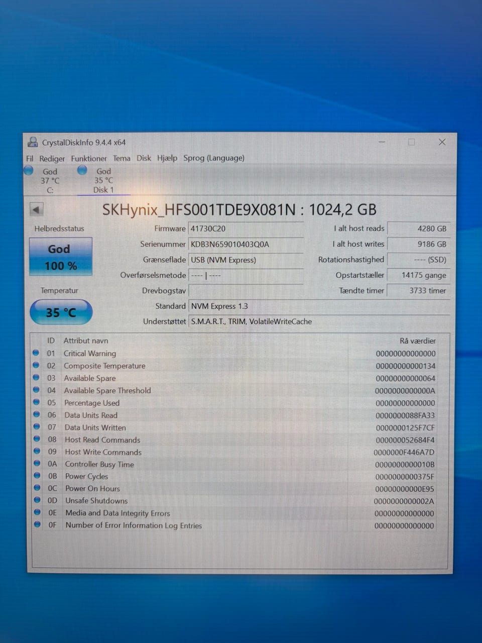
Task: Click the status dot for Unsafe Shutdowns
Action: point(37,500)
